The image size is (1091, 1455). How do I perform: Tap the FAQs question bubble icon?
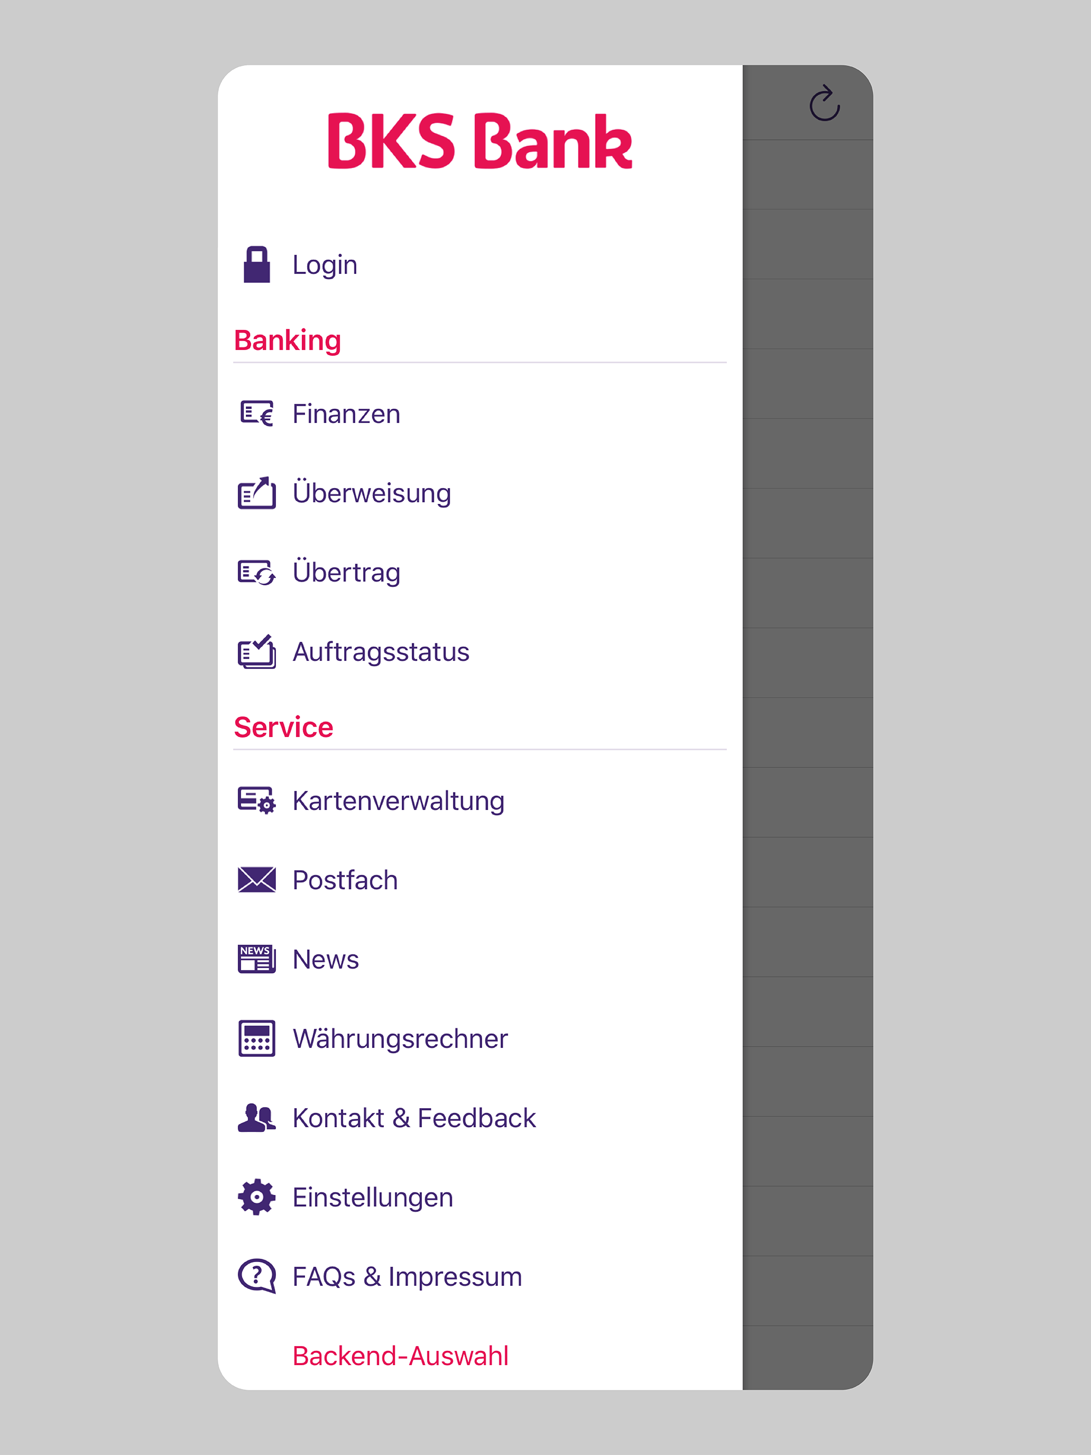tap(256, 1276)
